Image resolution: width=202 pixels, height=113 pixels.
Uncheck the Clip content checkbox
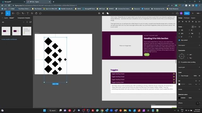pos(179,40)
